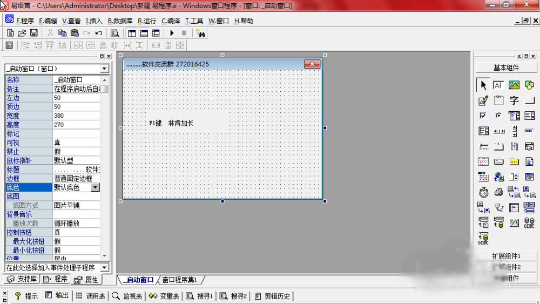Click the Undo arrow icon
The image size is (540, 304).
(99, 33)
